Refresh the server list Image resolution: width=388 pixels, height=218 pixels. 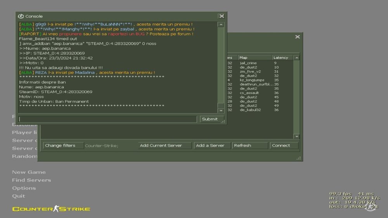pyautogui.click(x=250, y=145)
